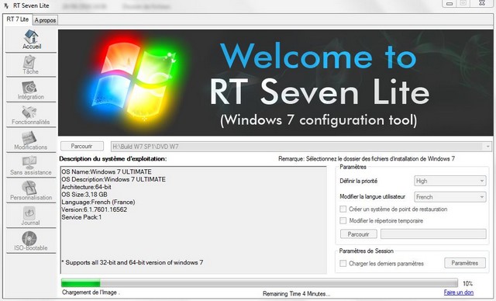Select the OS Description:Windows 7 ULTIMATE line

pos(114,179)
